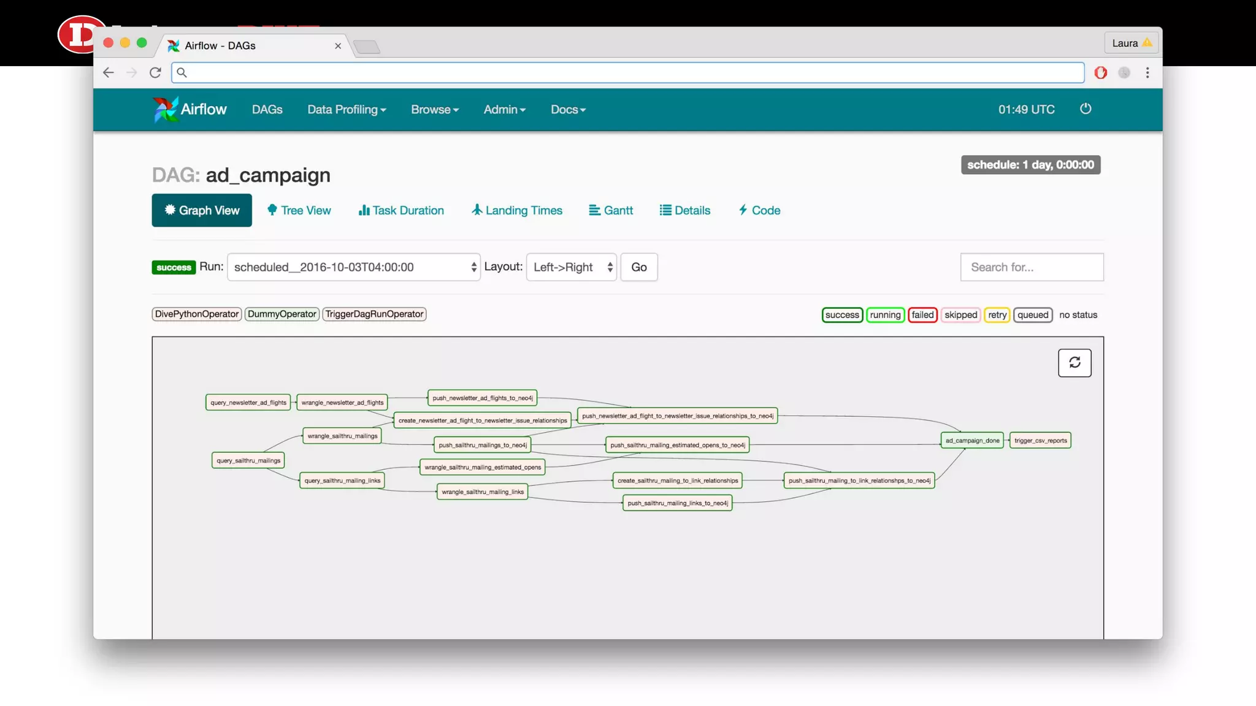The image size is (1256, 706).
Task: Switch to the Tree View tab
Action: [x=299, y=210]
